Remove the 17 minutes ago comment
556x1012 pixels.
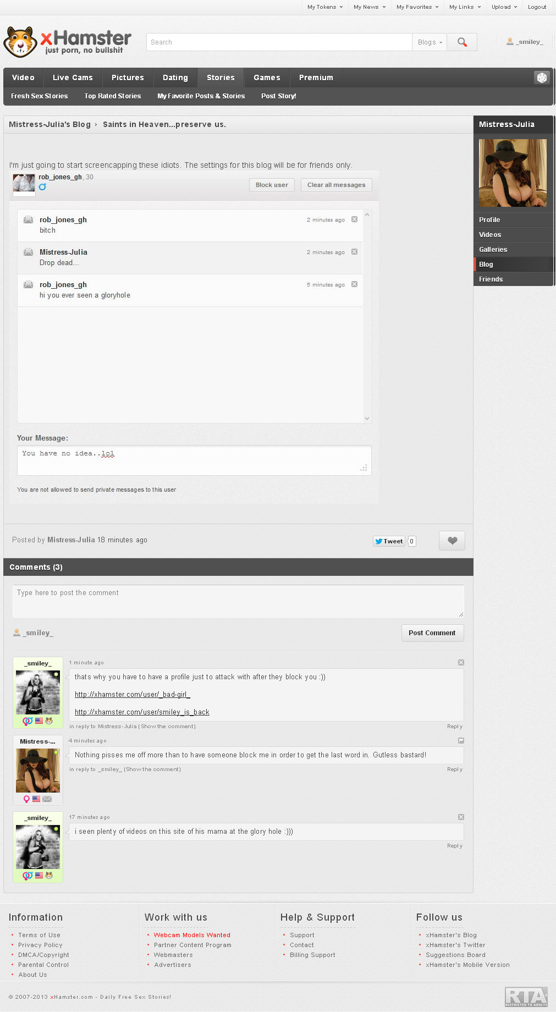point(461,817)
